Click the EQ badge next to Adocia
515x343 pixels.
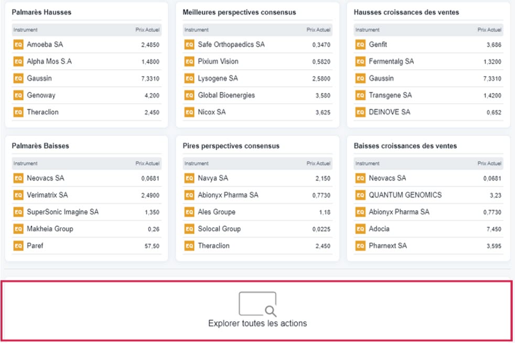(x=360, y=229)
